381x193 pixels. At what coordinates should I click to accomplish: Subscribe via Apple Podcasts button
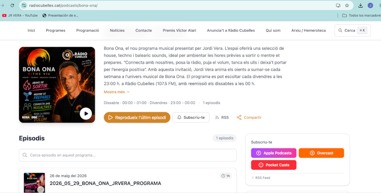[x=273, y=153]
